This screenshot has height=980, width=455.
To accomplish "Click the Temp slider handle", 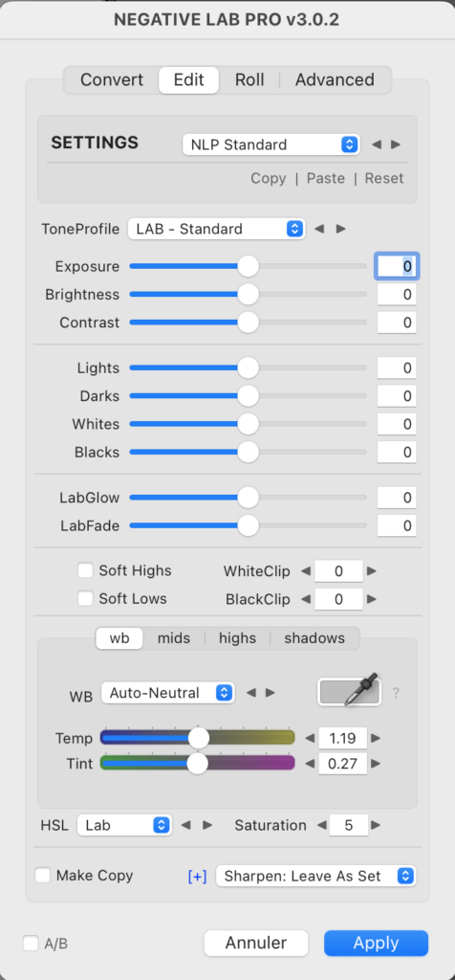I will point(199,738).
